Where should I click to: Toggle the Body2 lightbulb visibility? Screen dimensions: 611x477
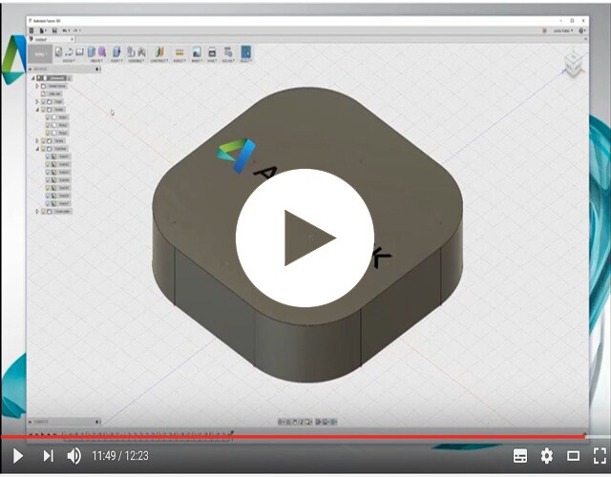[49, 125]
